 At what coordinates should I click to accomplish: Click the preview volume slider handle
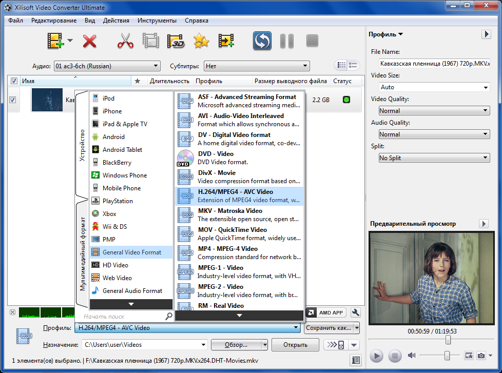[x=447, y=356]
